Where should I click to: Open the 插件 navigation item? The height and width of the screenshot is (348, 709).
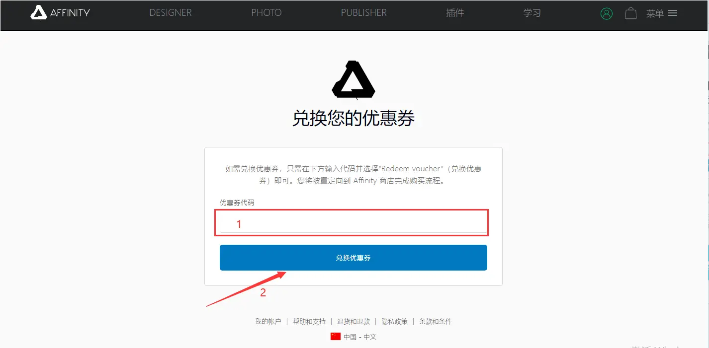(455, 13)
